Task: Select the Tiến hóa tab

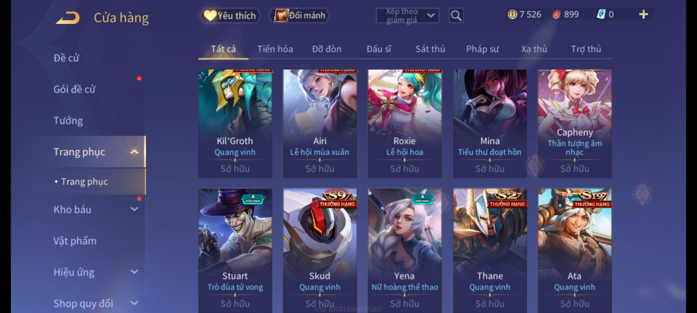Action: click(275, 49)
